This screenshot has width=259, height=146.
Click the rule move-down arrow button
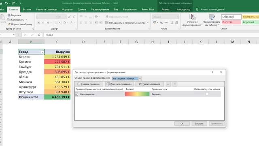175,84
